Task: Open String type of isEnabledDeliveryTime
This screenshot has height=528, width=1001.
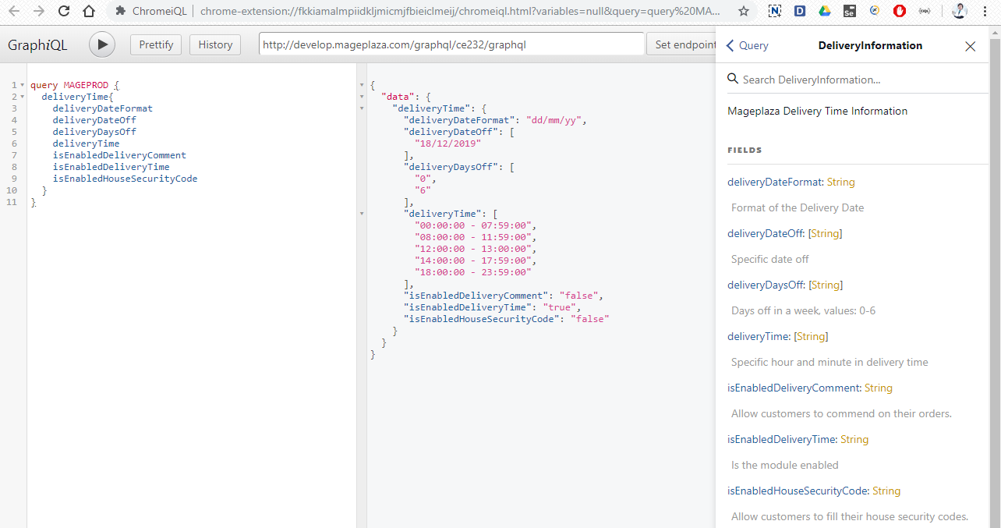Action: pos(854,439)
